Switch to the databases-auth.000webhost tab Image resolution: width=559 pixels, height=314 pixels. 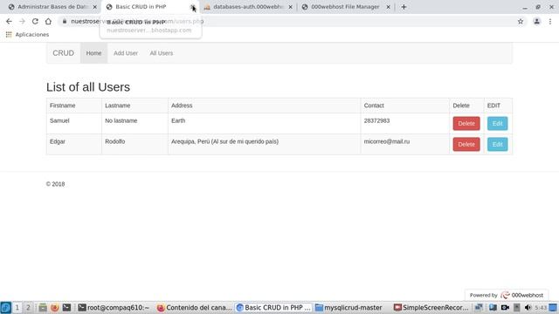coord(248,7)
